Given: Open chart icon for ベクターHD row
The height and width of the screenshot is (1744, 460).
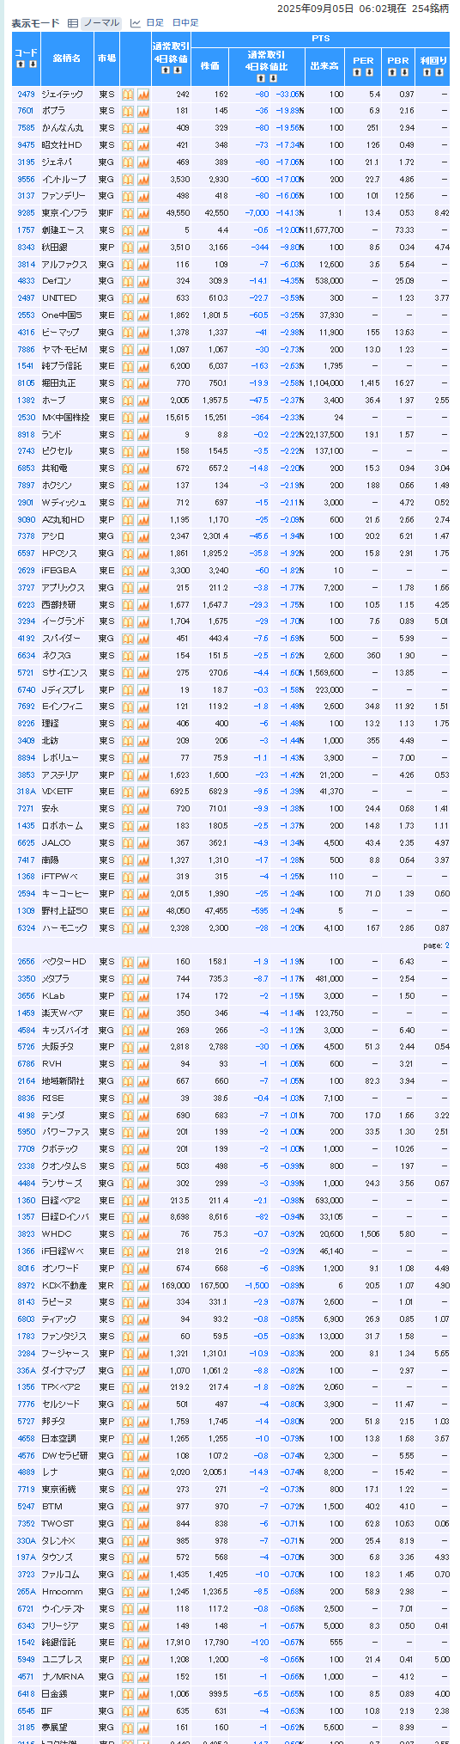Looking at the screenshot, I should 142,962.
